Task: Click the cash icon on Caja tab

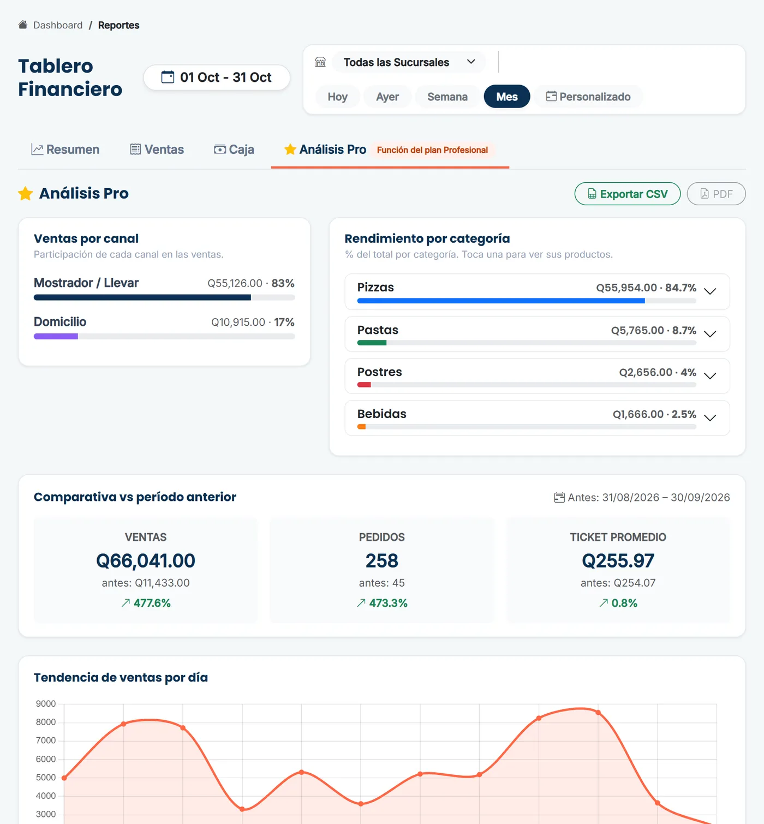Action: [220, 150]
